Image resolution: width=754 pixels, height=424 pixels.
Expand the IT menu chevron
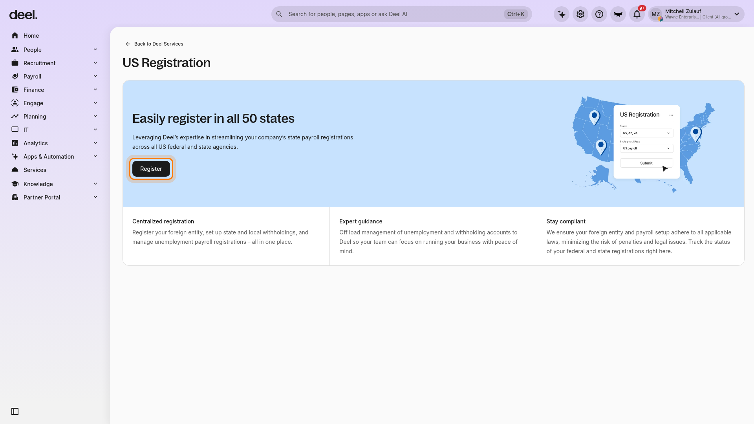click(x=95, y=130)
